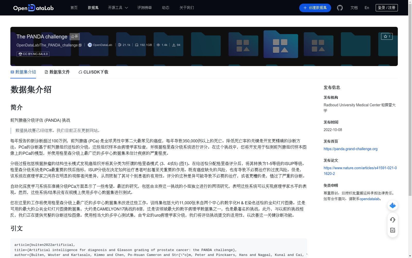Copy the OpenDataLab/The_PANDA_challenge path

tap(80, 45)
